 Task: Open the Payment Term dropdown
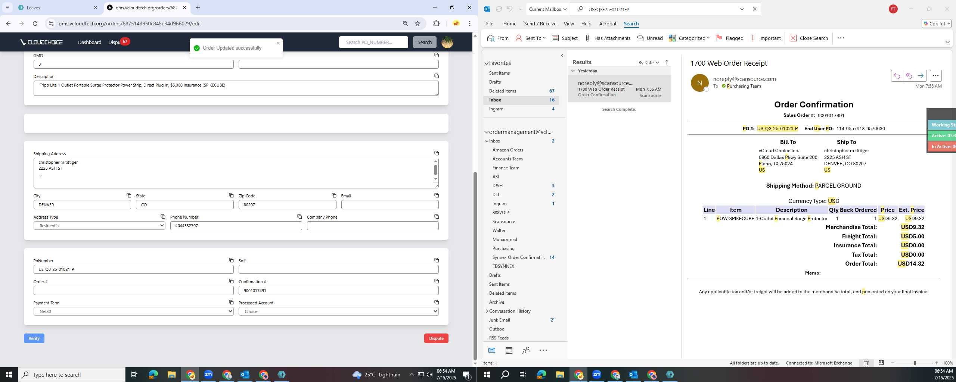pos(133,311)
